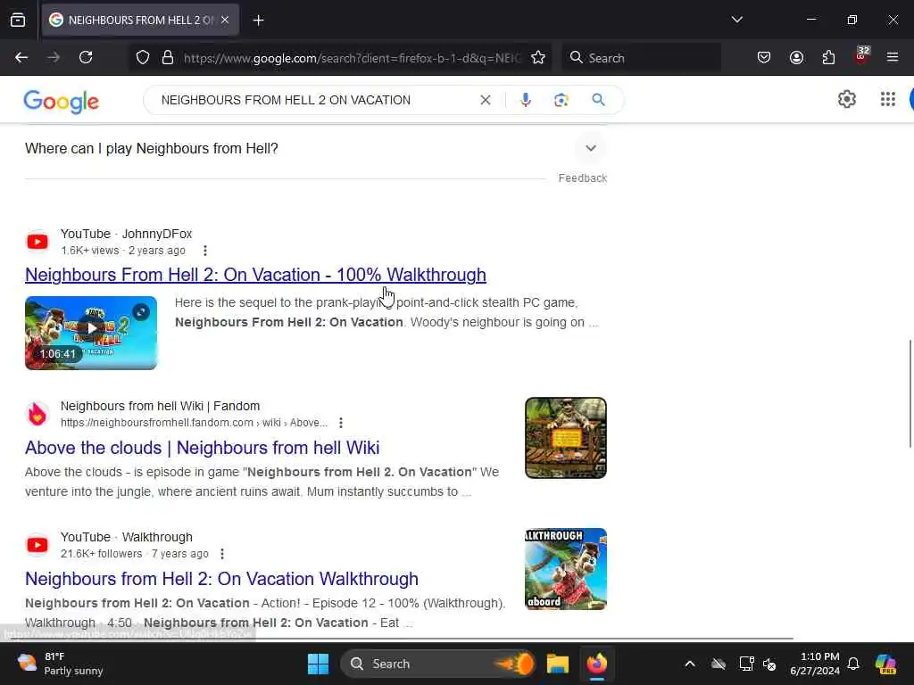Click the Fandom flame favicon
Screen dimensions: 914x685
(37, 414)
